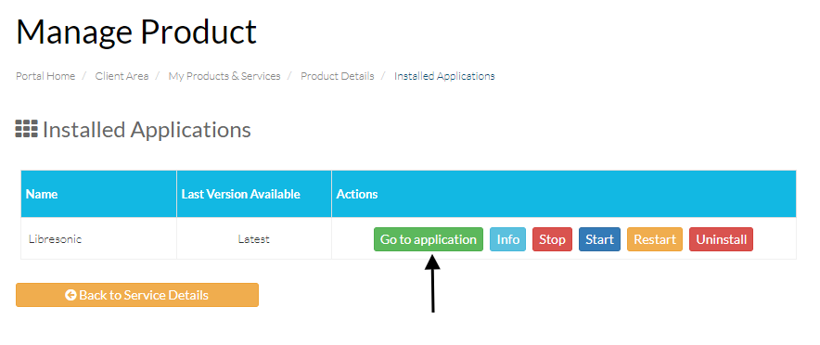
Task: Restart the Libresonic application
Action: [x=655, y=239]
